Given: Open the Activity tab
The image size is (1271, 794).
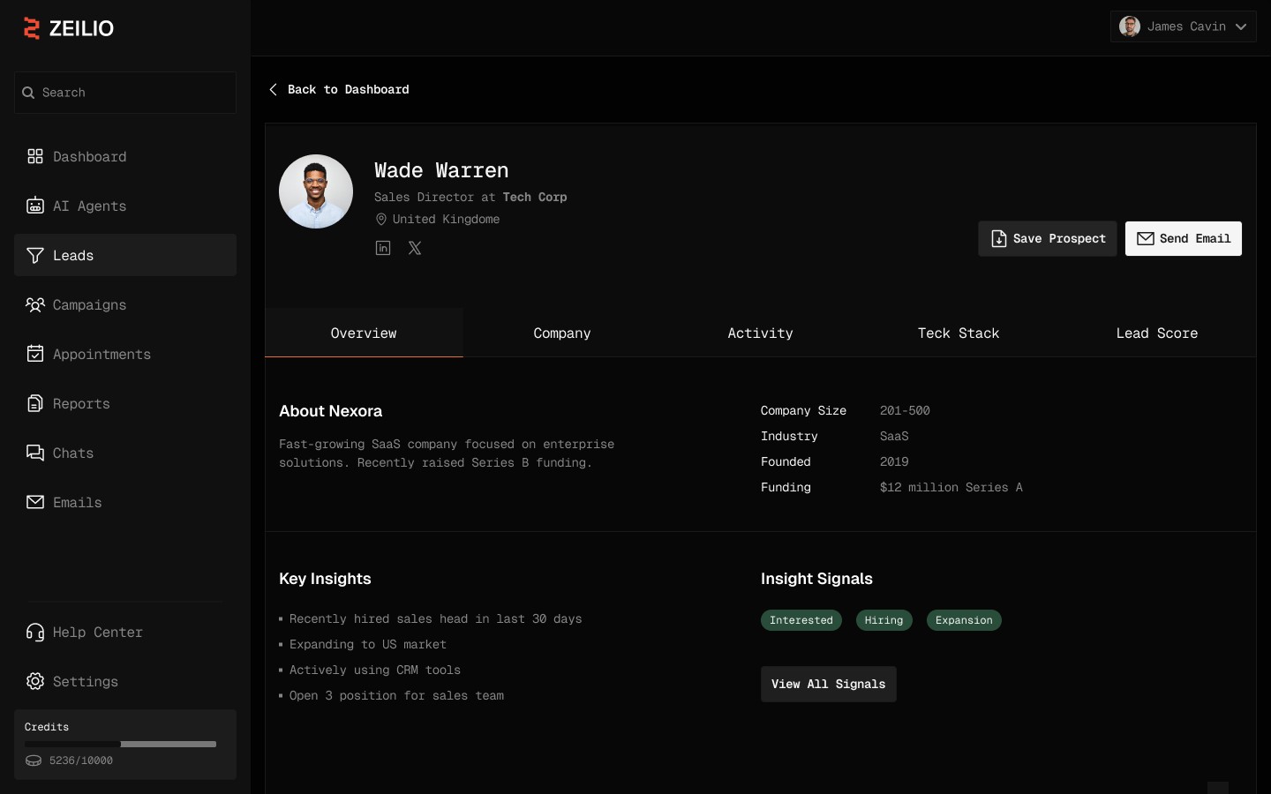Looking at the screenshot, I should click(x=760, y=333).
